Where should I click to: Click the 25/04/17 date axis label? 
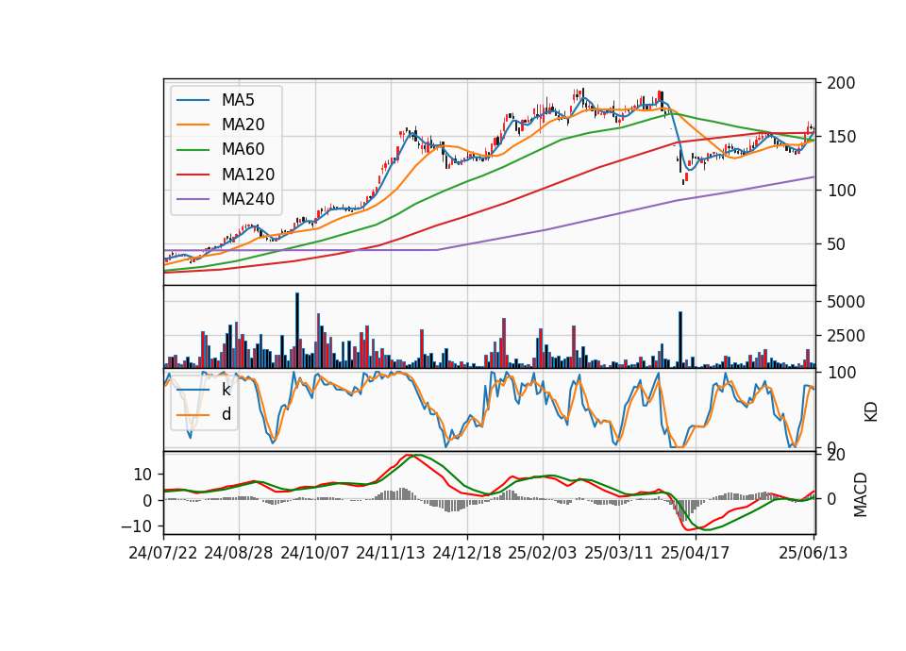tap(696, 553)
